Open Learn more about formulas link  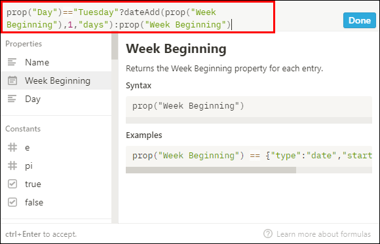tap(324, 234)
